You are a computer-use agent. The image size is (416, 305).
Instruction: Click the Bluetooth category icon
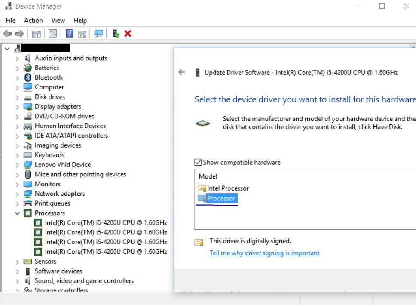[x=28, y=77]
